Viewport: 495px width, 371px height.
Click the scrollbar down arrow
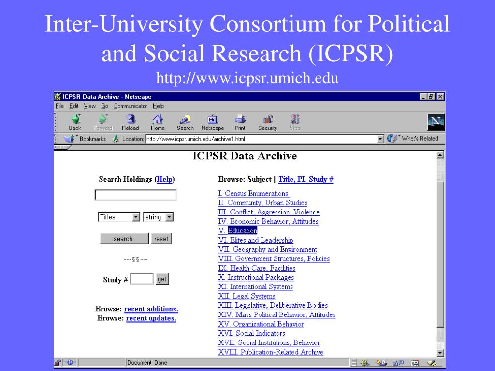click(x=440, y=353)
